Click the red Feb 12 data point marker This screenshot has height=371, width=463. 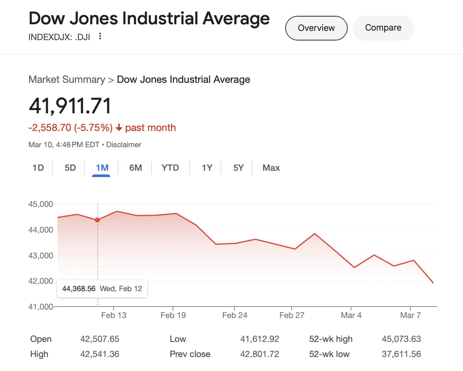pyautogui.click(x=97, y=220)
